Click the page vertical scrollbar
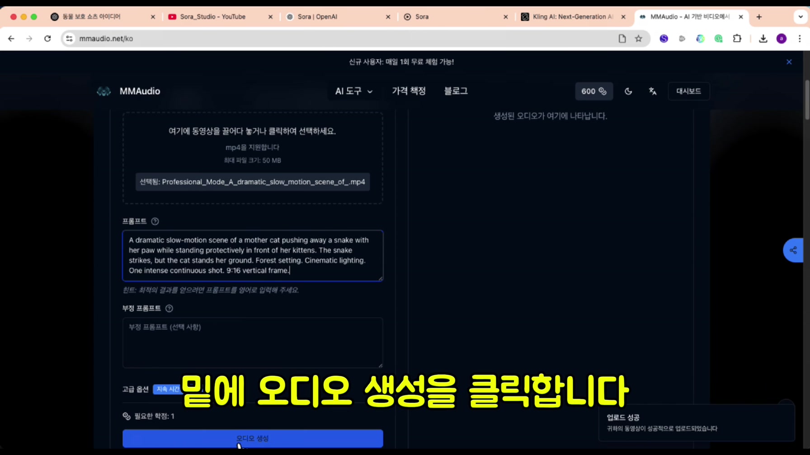 pos(807,100)
